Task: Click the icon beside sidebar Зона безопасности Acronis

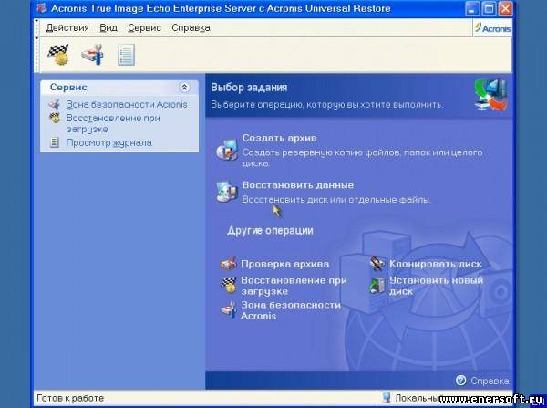Action: [x=55, y=104]
